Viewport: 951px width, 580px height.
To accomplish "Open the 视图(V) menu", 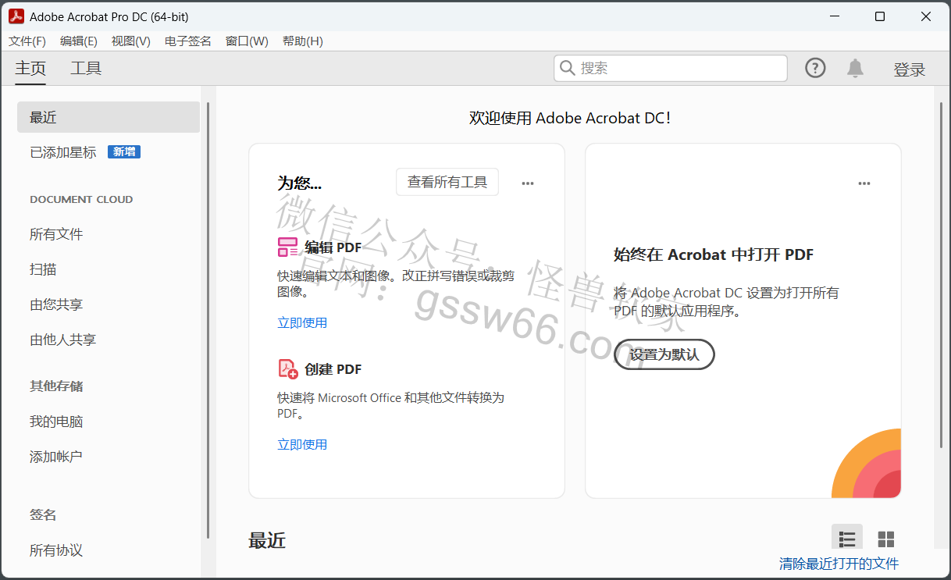I will [131, 41].
